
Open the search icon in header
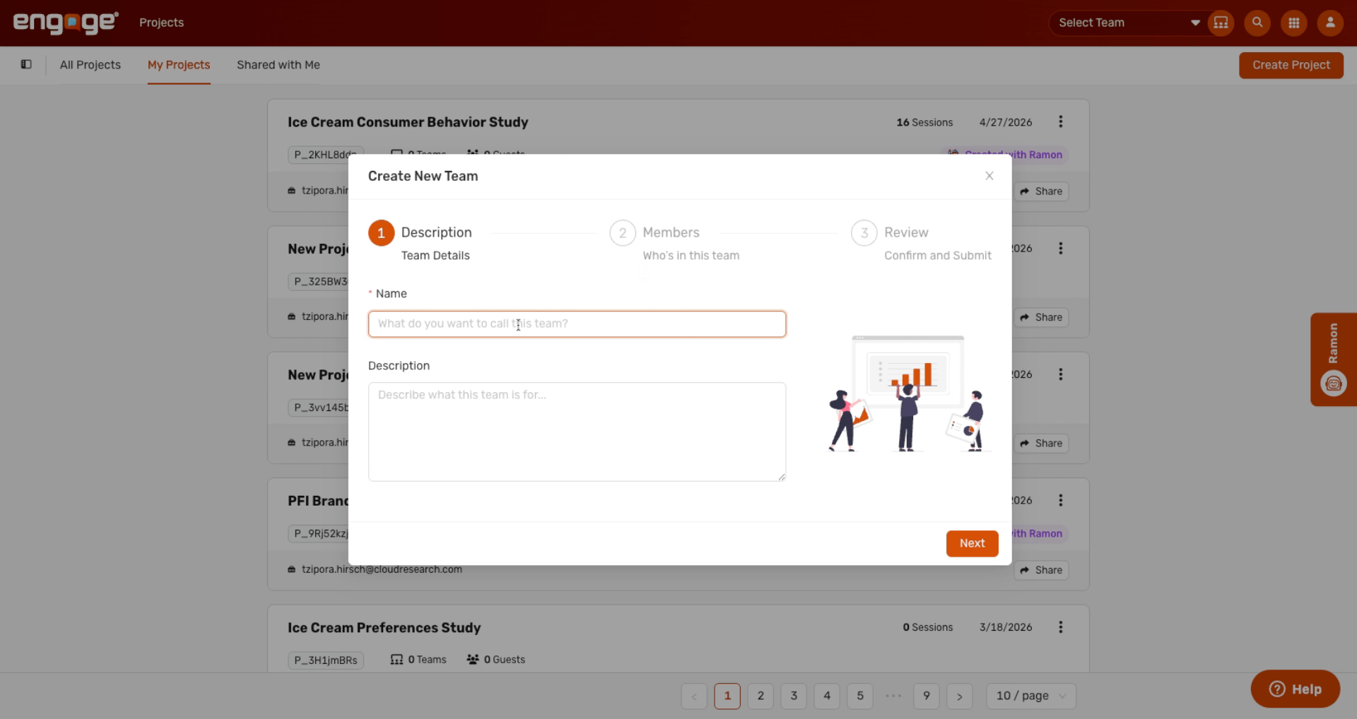coord(1257,23)
